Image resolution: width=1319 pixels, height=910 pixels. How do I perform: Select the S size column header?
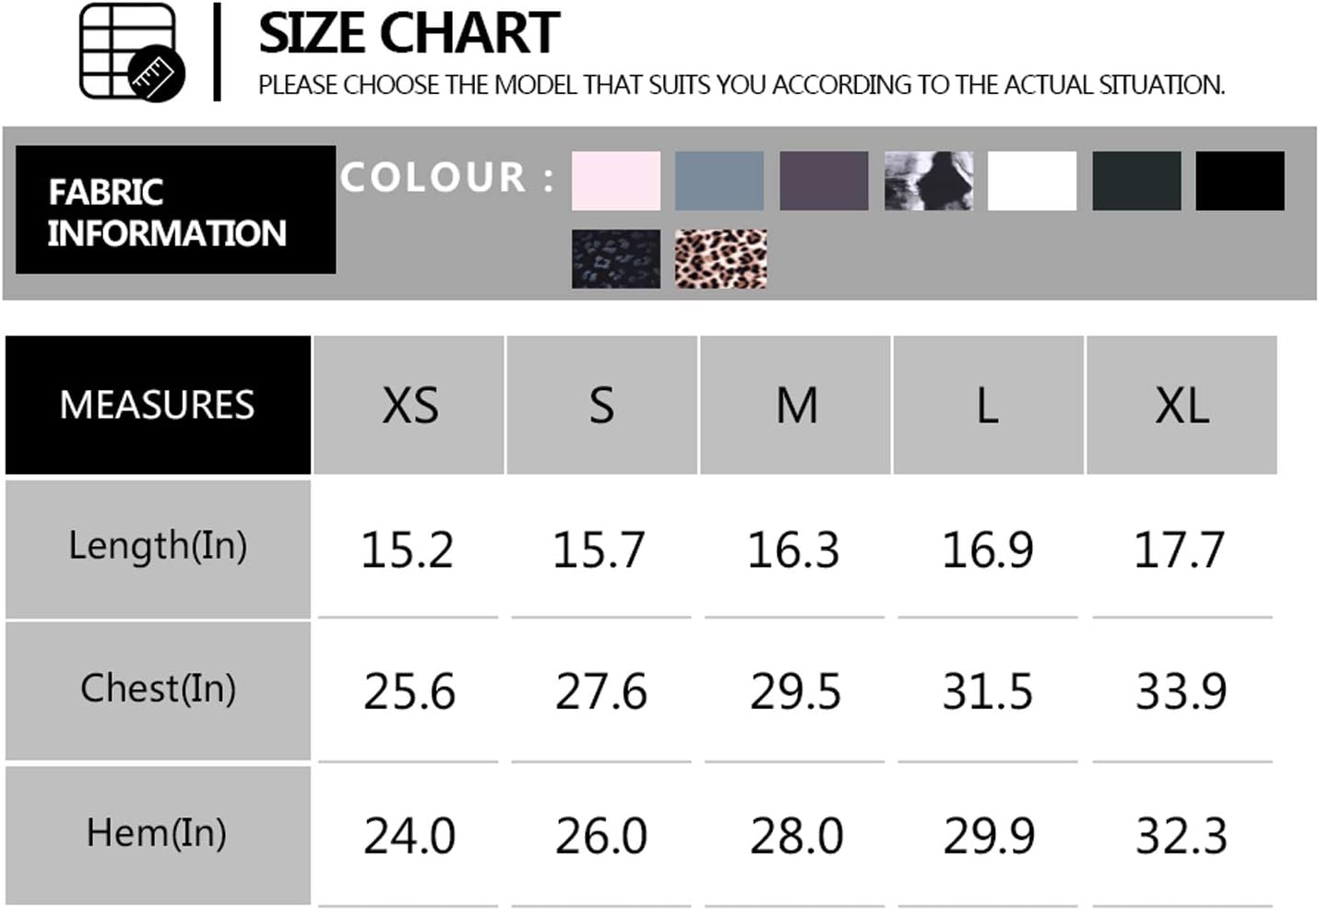(602, 405)
